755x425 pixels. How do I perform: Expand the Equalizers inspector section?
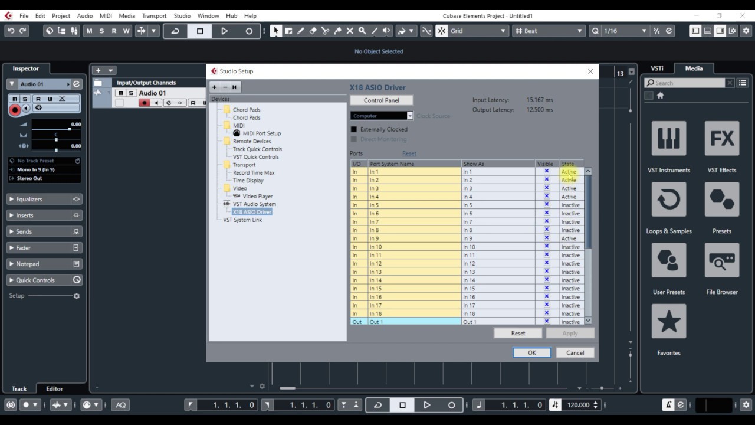(44, 200)
